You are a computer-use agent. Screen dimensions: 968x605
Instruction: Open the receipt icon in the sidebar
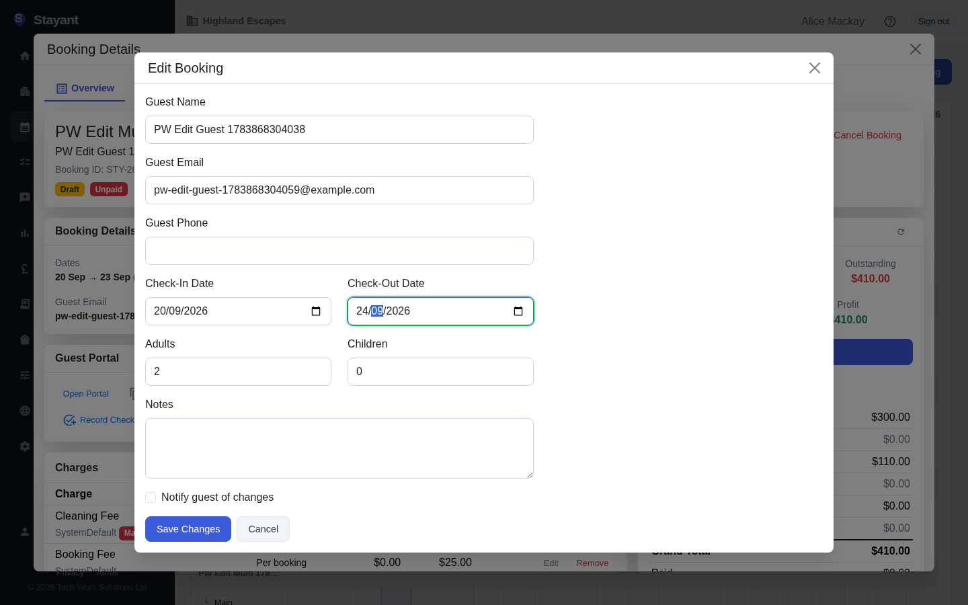[25, 304]
